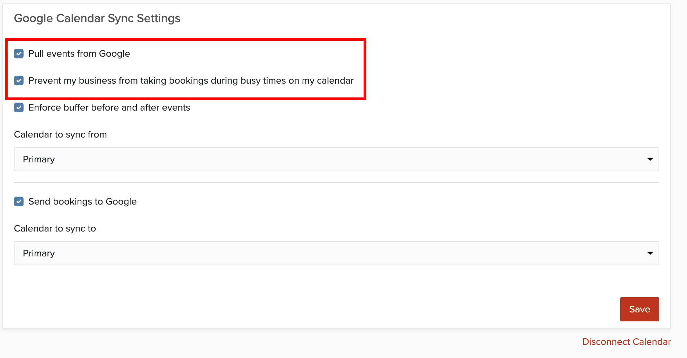
Task: Click the 'Send bookings to Google' label text
Action: click(82, 201)
